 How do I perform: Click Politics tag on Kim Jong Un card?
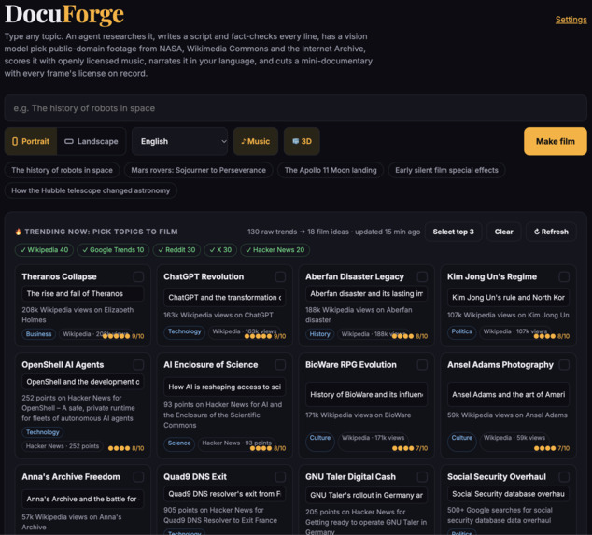coord(462,331)
